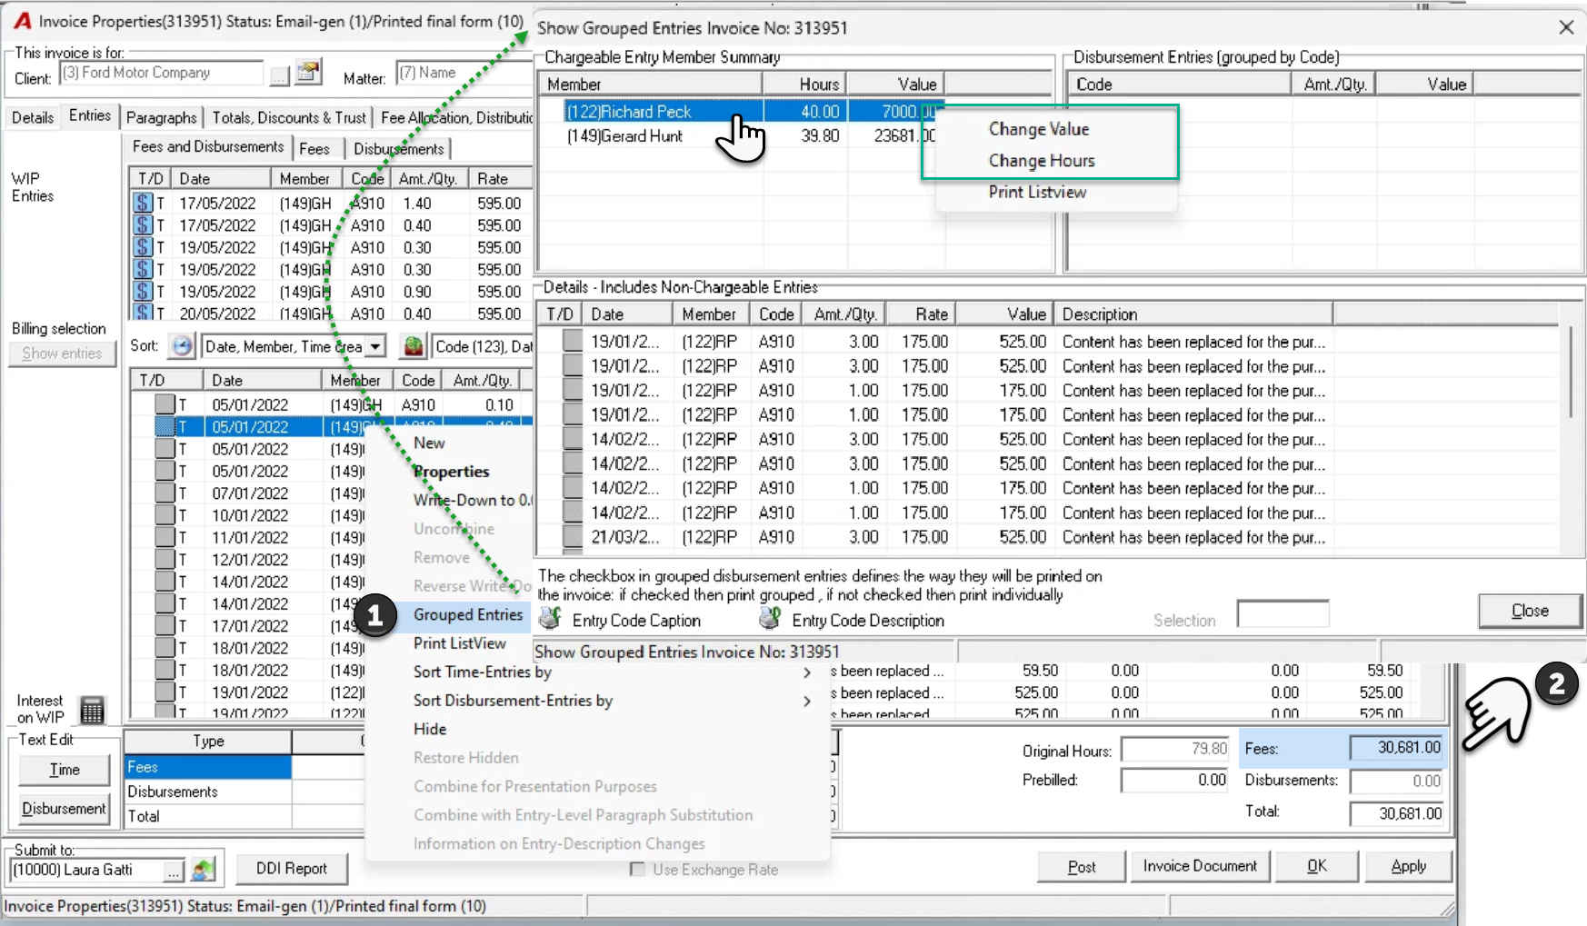1587x926 pixels.
Task: Select Grouped Entries in the context menu
Action: click(x=468, y=615)
